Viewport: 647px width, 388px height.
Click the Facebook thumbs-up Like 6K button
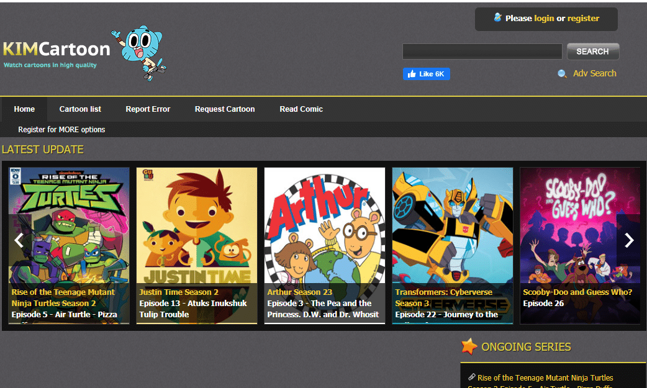coord(426,74)
